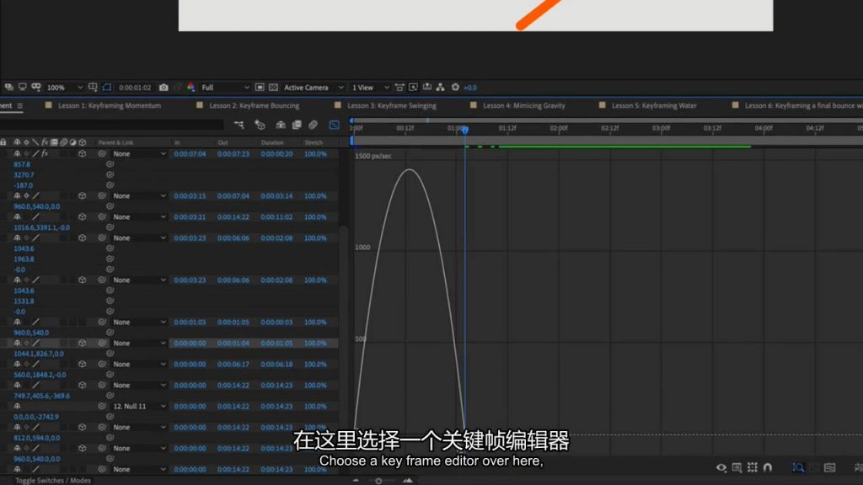Toggle Snap magnet icon in graph editor
The height and width of the screenshot is (485, 863).
tap(768, 467)
